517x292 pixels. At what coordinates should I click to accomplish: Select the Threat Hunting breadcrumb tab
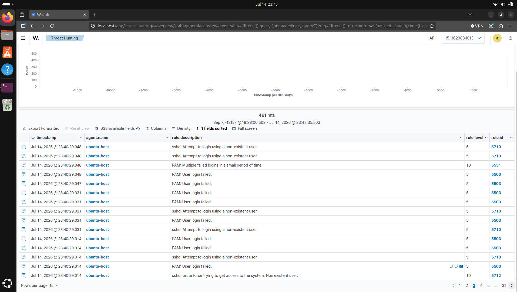[x=65, y=38]
